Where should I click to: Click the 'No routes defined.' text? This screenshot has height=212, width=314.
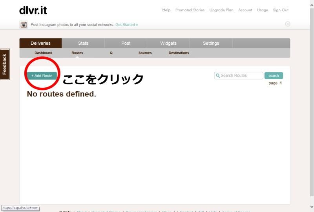tap(62, 94)
